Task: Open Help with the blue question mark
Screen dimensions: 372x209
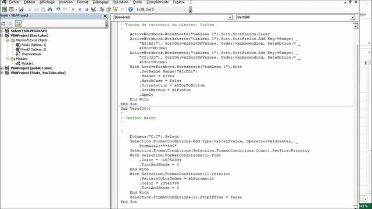Action: [130, 9]
